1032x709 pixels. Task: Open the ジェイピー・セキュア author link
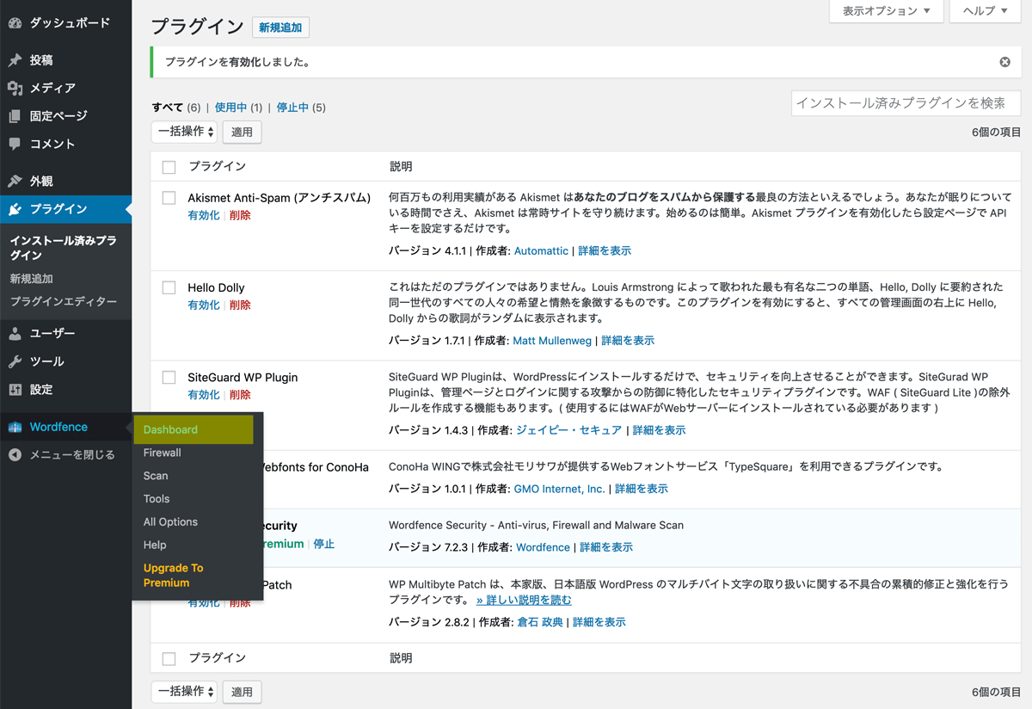568,430
